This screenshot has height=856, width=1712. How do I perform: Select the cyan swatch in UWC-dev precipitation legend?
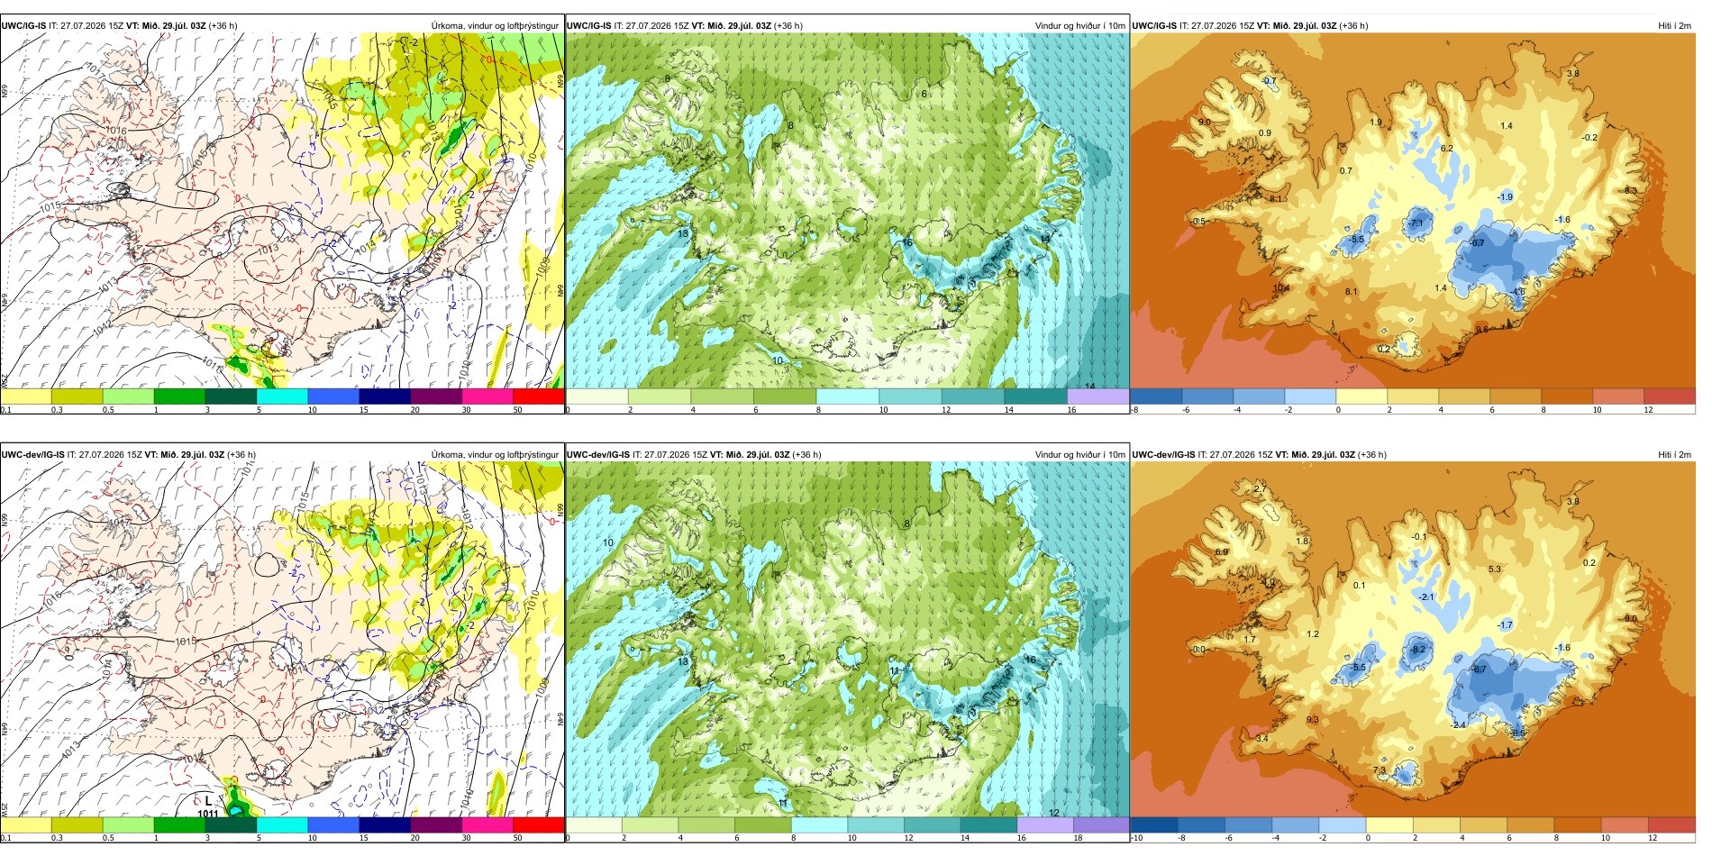(282, 824)
